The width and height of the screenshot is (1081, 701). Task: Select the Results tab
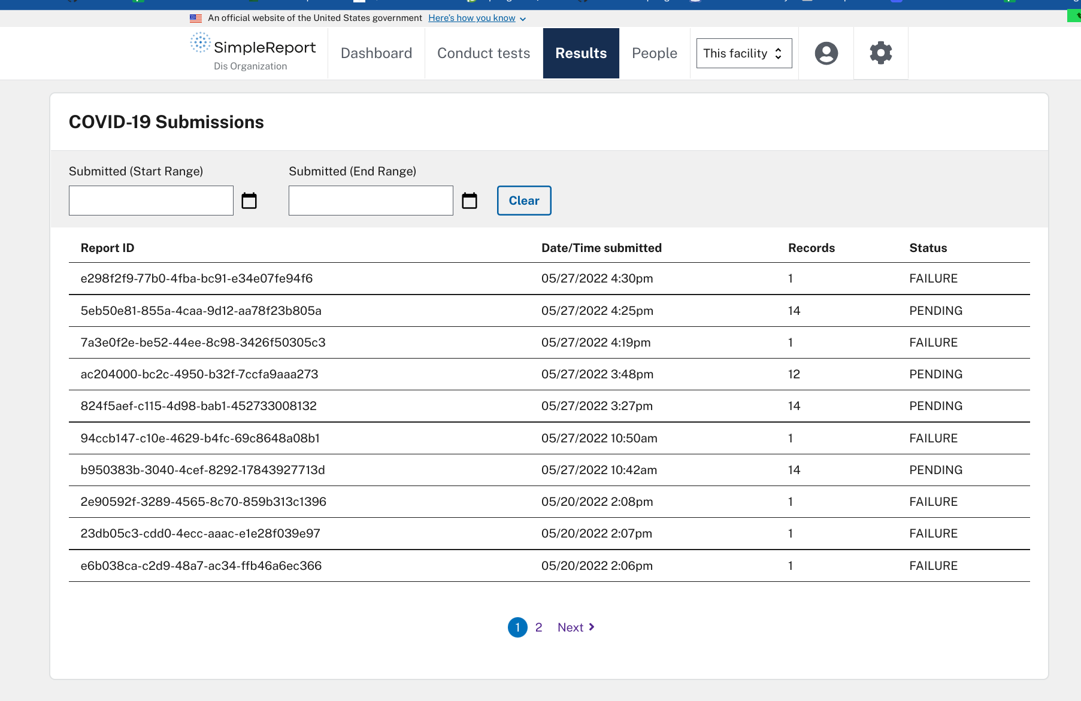580,53
